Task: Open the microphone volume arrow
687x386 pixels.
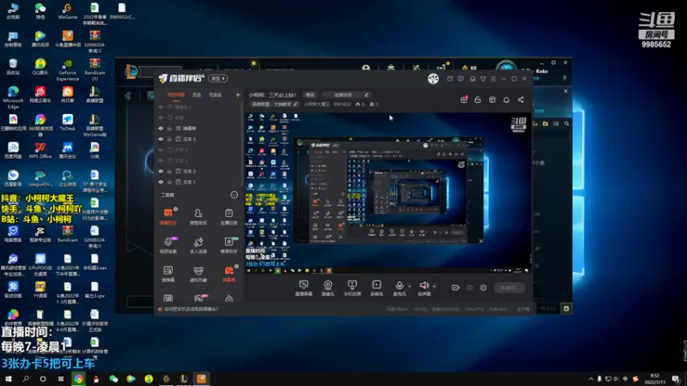Action: [x=410, y=286]
